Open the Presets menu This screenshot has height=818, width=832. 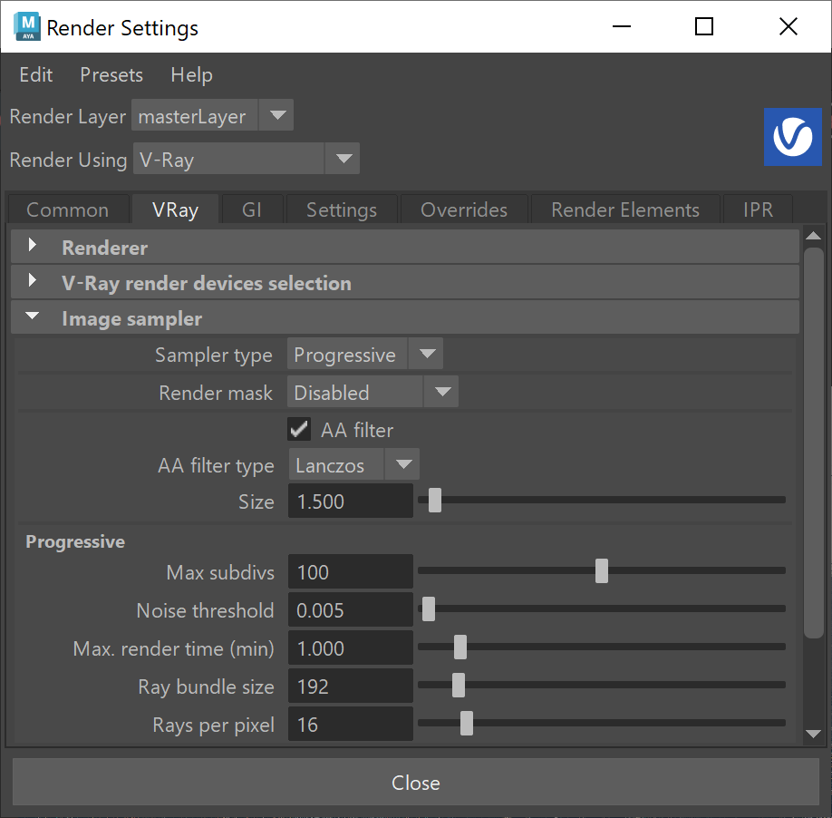click(111, 75)
